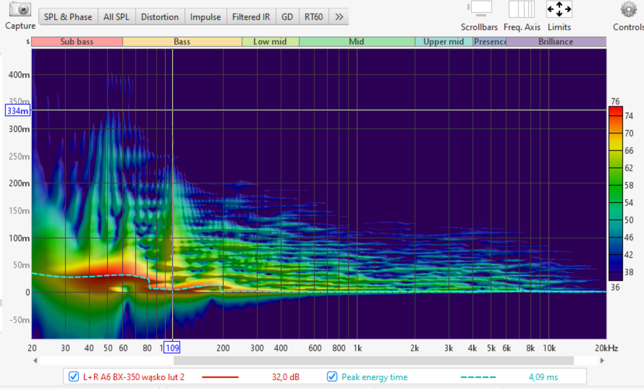Click the Sub bass band label
The height and width of the screenshot is (389, 644).
(77, 42)
